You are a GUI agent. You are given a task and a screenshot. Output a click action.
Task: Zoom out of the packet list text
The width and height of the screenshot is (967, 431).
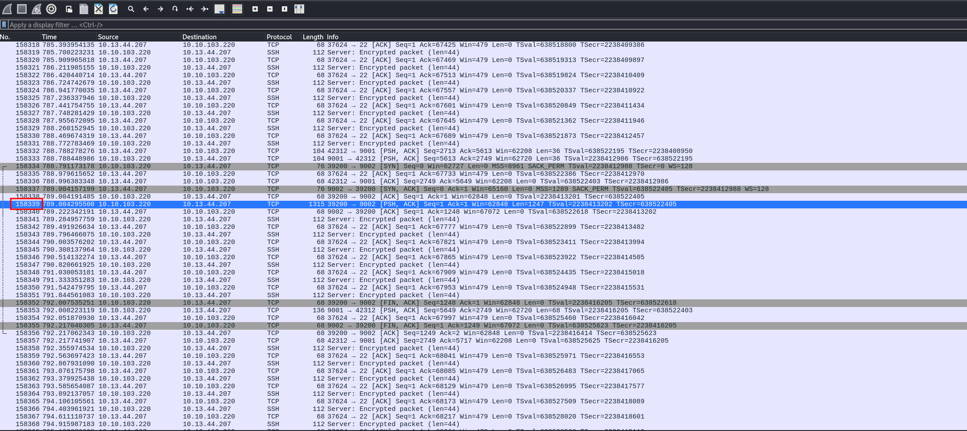[269, 9]
